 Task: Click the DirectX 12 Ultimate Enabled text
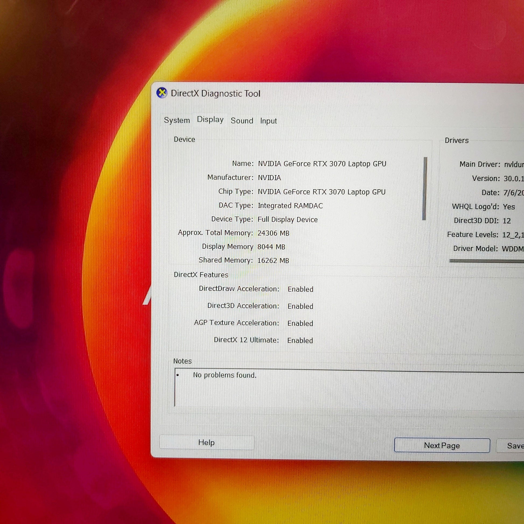[x=300, y=340]
